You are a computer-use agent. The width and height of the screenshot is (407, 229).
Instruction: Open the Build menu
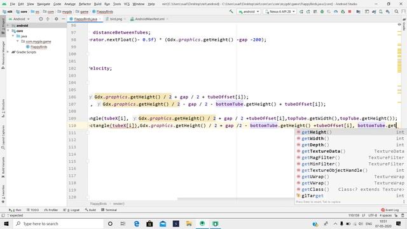[x=97, y=4]
